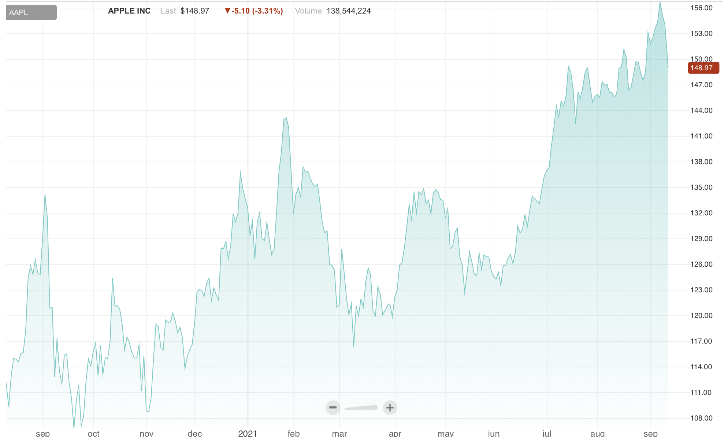The width and height of the screenshot is (724, 437).
Task: Click the 132.00 price axis label
Action: [701, 213]
